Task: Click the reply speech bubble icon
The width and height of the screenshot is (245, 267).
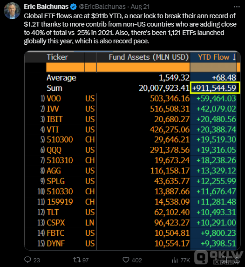Action: pos(28,260)
